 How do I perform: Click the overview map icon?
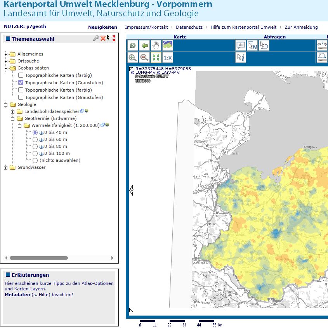[168, 45]
